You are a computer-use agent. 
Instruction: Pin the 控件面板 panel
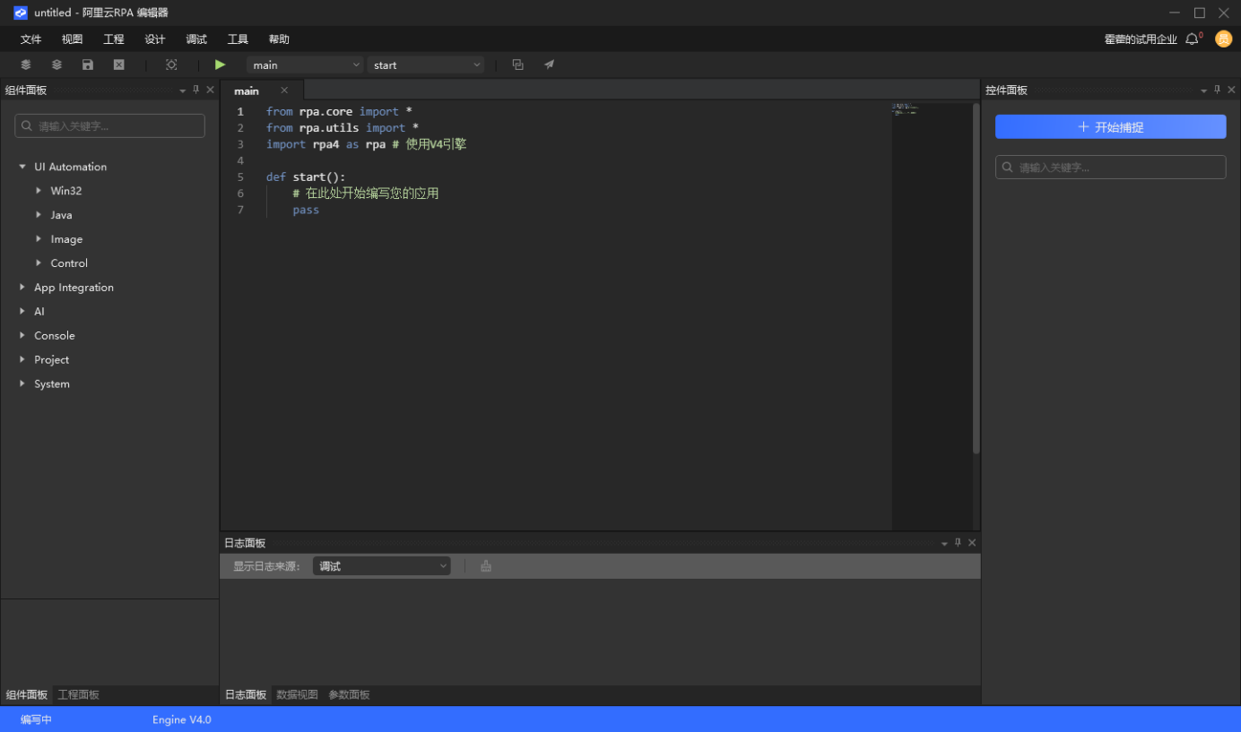tap(1218, 90)
